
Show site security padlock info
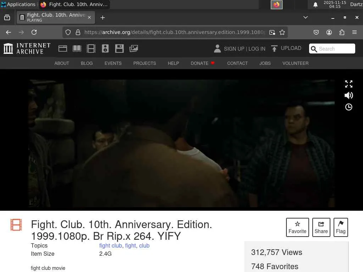(78, 32)
